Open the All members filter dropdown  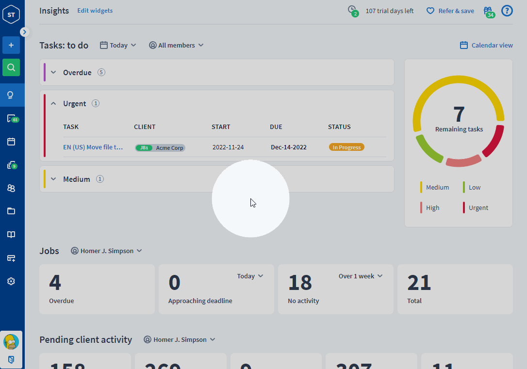176,45
